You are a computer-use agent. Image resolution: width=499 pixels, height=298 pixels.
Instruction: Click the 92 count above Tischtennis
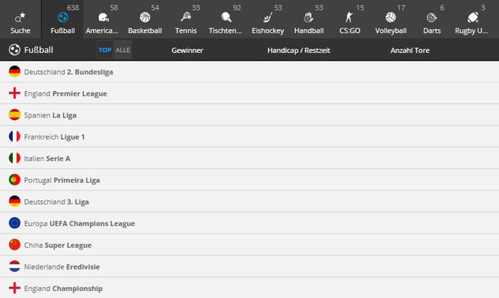237,8
